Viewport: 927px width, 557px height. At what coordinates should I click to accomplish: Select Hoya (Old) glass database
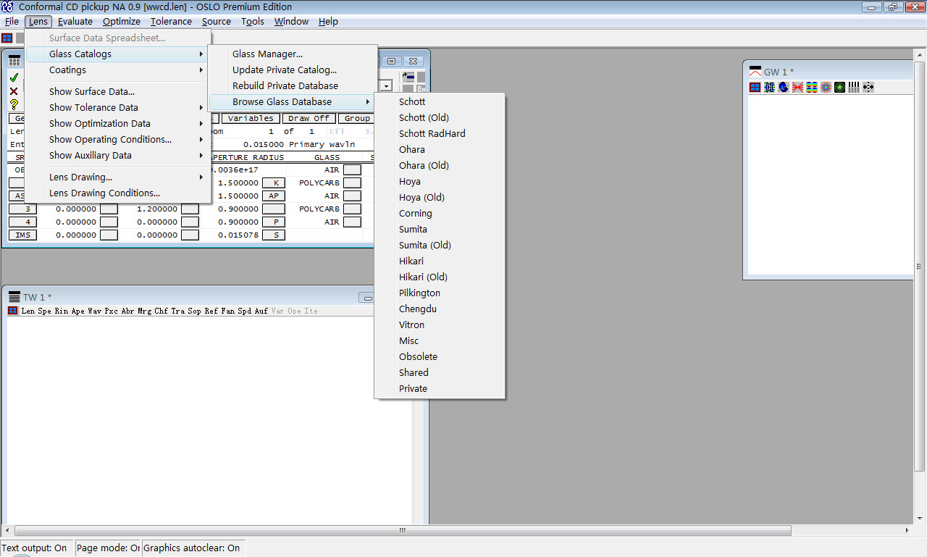439,198
